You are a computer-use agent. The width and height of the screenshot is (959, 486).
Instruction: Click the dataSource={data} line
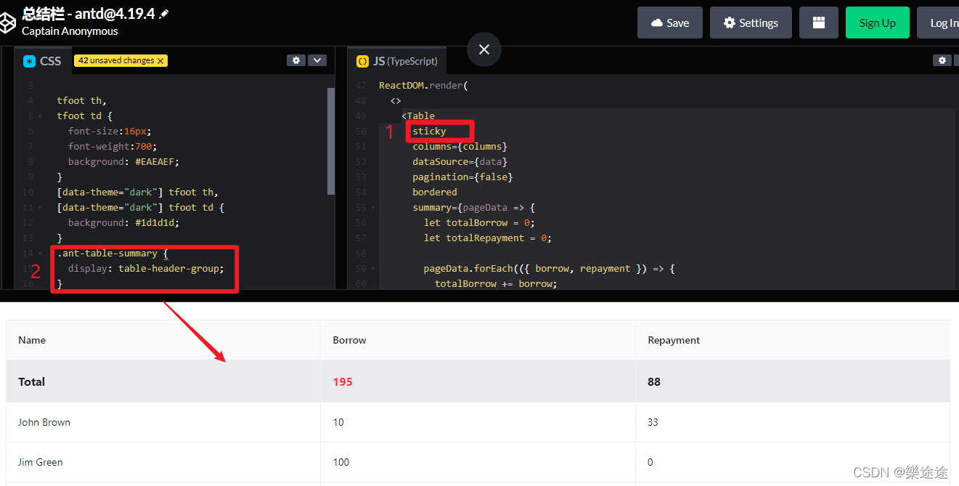pos(460,162)
